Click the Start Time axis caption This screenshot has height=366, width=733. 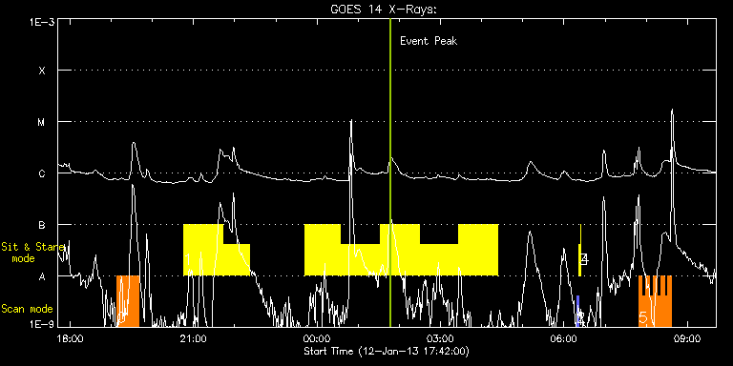coord(387,351)
